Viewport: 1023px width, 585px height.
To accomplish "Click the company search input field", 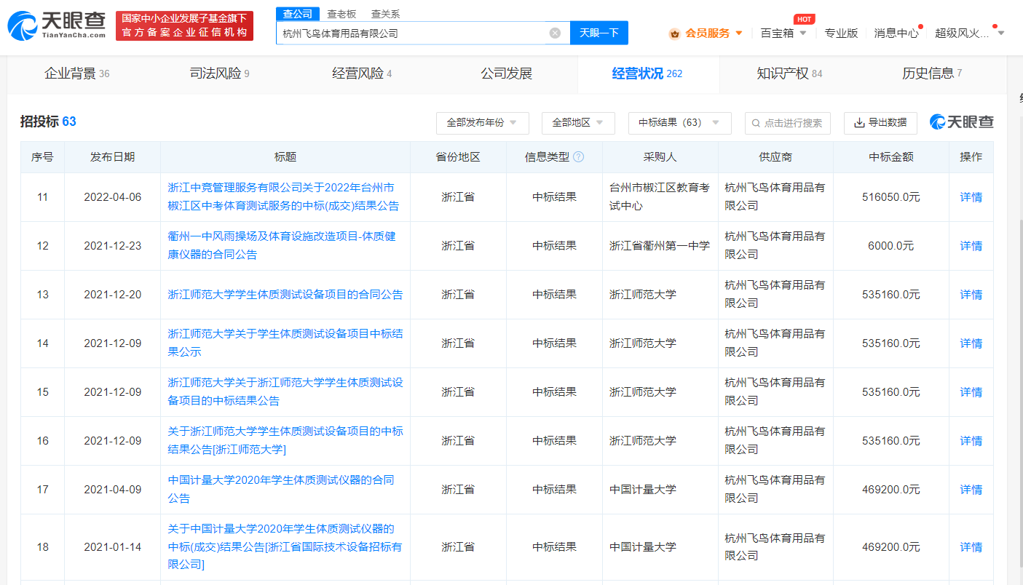I will (x=411, y=33).
